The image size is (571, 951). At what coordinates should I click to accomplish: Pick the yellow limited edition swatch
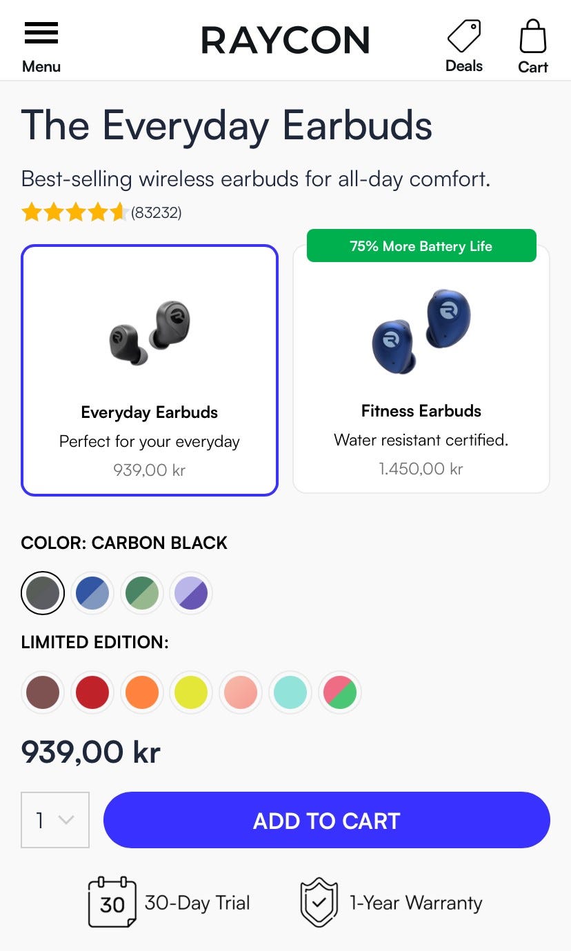(x=191, y=692)
